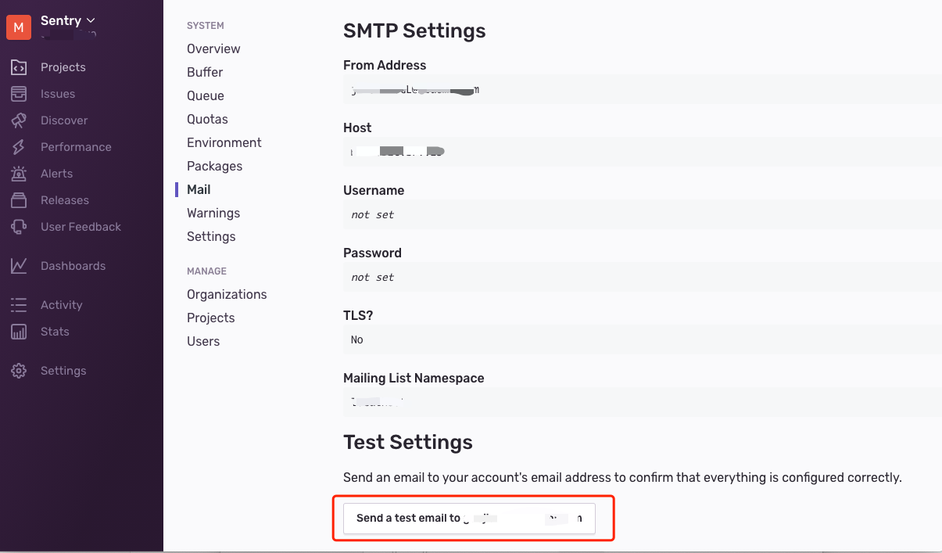This screenshot has width=942, height=553.
Task: Open Users under Manage
Action: [x=203, y=341]
